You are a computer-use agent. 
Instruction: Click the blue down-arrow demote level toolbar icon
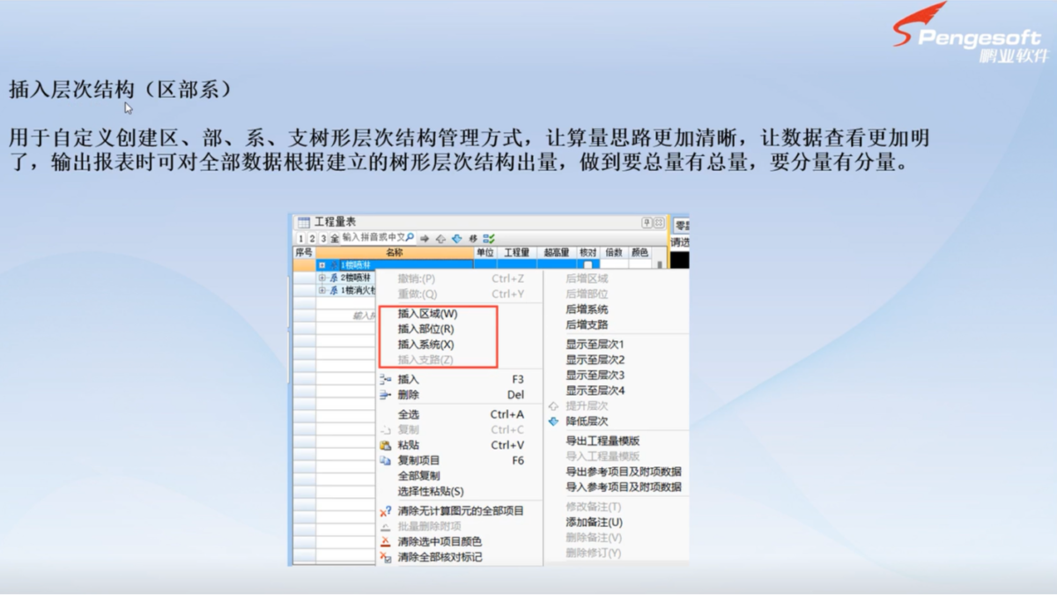pyautogui.click(x=456, y=238)
